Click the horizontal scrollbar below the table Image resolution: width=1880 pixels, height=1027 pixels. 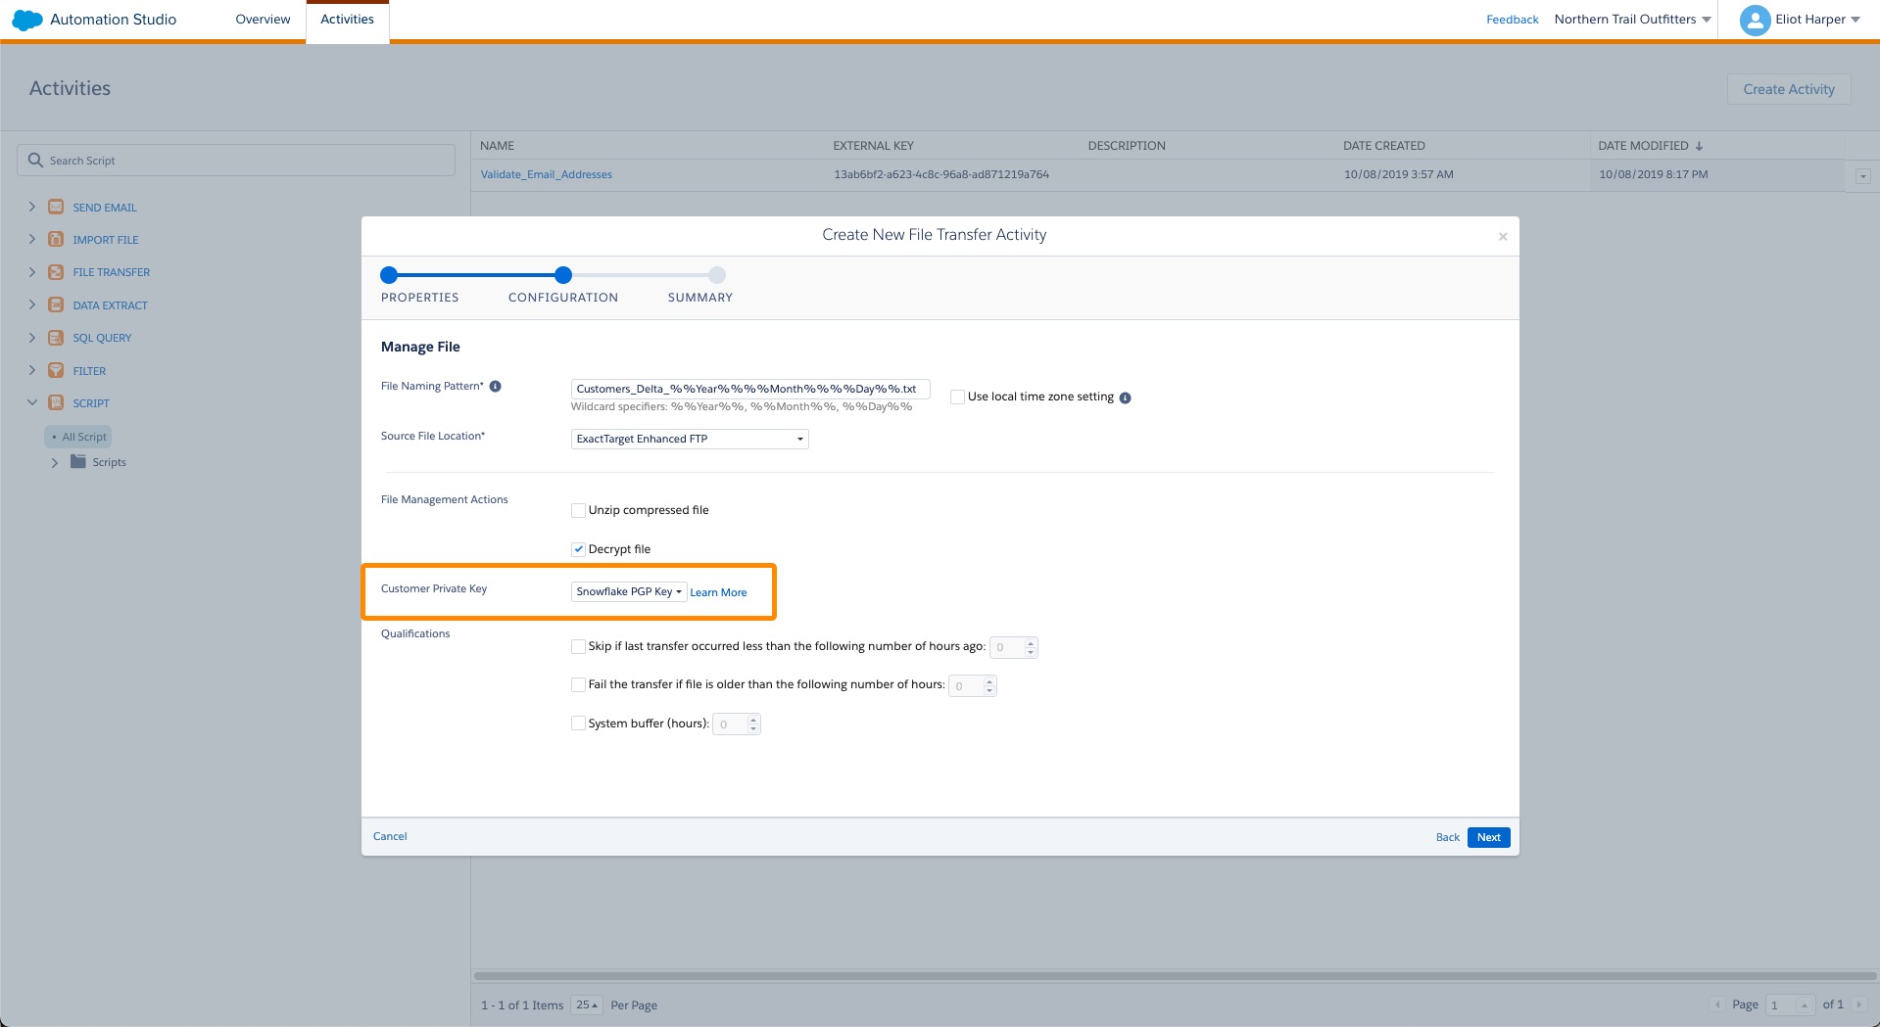click(x=1175, y=976)
